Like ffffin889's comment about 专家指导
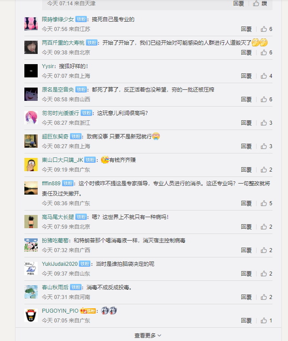288x341 pixels. coord(266,203)
